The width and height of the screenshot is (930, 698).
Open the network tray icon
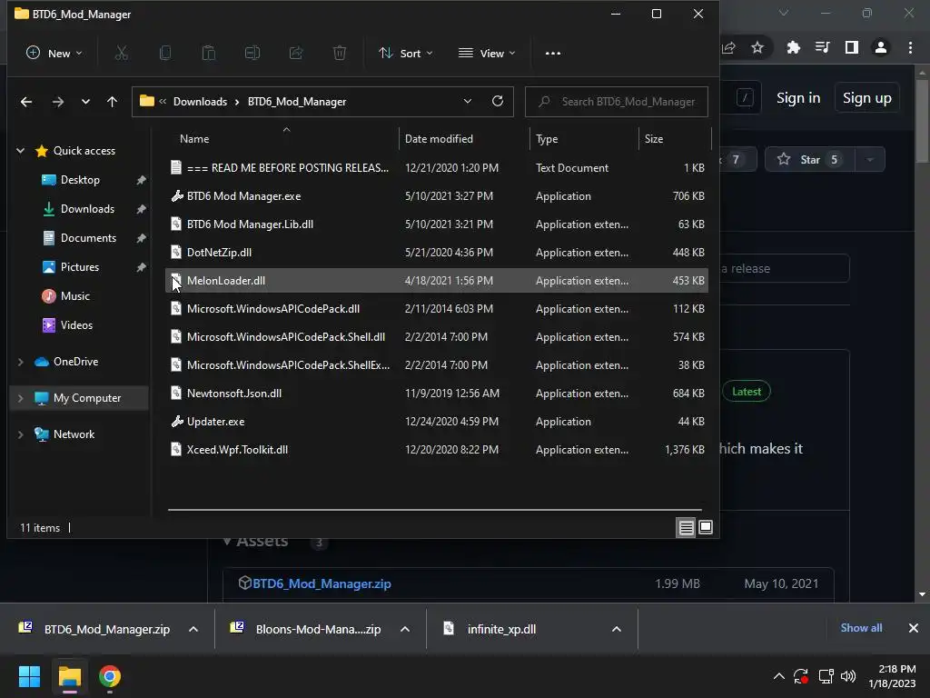(x=826, y=676)
